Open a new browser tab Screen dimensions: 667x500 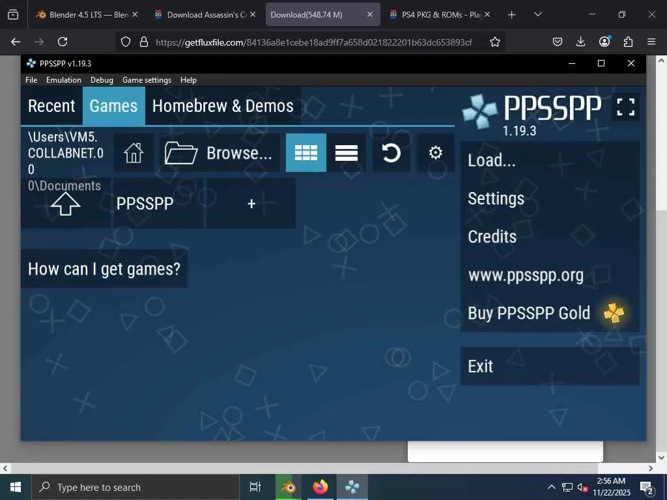[512, 15]
